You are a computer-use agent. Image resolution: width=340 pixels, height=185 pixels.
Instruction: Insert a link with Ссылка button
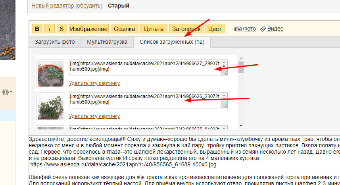(125, 29)
